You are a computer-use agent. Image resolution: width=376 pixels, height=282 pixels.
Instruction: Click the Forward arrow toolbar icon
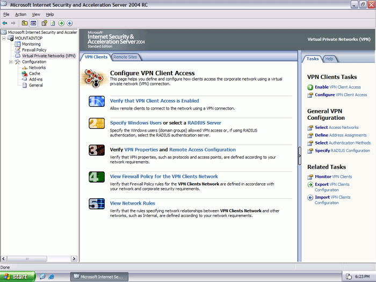13,23
